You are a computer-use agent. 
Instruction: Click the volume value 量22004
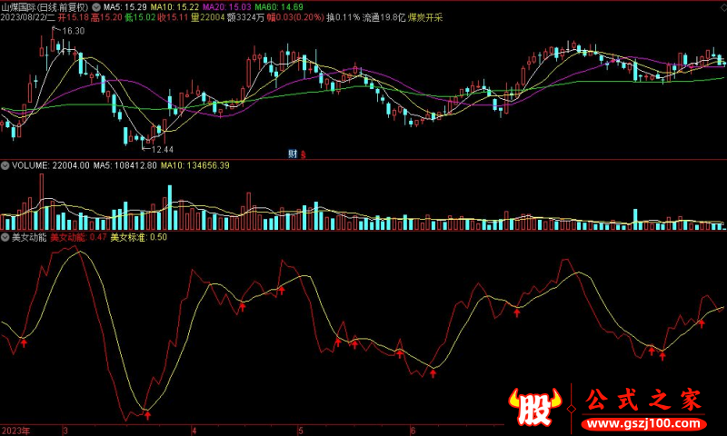click(x=208, y=17)
